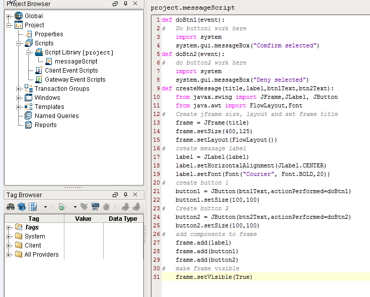
Task: Click the Properties node icon
Action: (x=29, y=34)
